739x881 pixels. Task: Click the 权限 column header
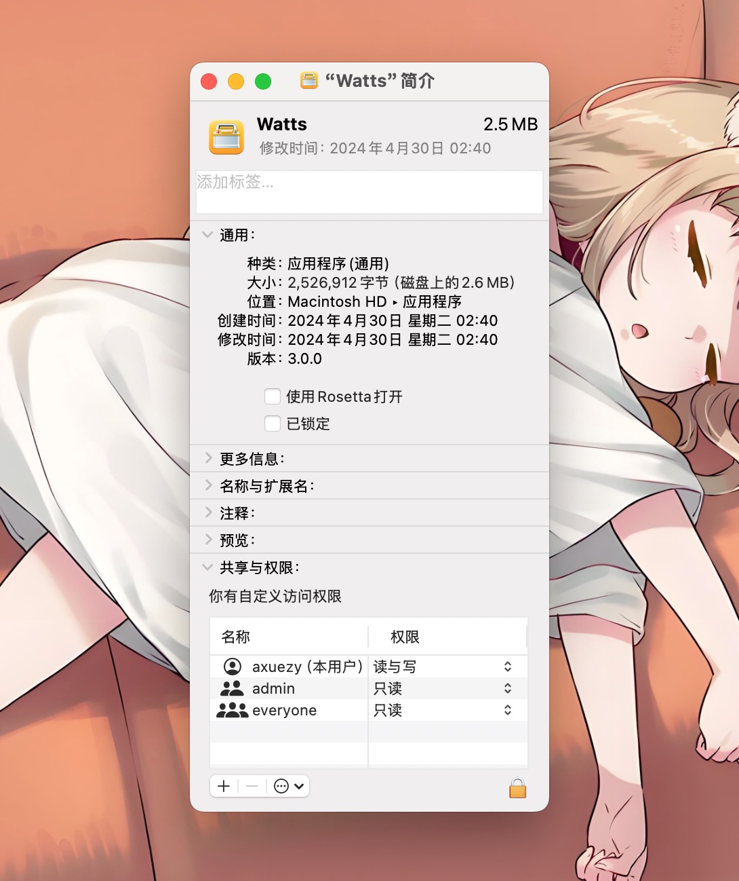(447, 637)
